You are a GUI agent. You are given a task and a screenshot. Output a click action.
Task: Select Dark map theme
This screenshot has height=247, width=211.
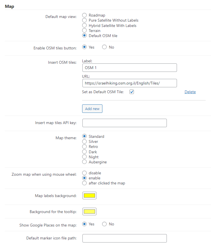point(84,152)
